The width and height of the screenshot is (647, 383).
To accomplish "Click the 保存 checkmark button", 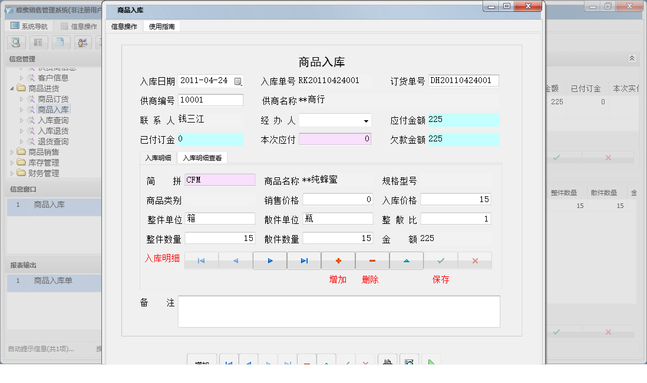I will pyautogui.click(x=440, y=260).
